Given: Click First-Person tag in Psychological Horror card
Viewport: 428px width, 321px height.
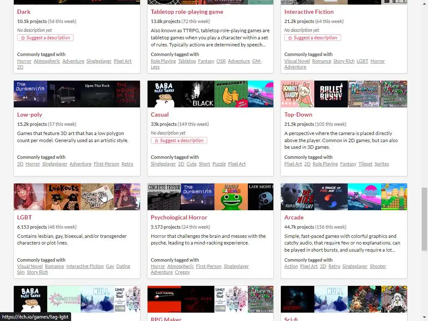Looking at the screenshot, I should click(209, 266).
